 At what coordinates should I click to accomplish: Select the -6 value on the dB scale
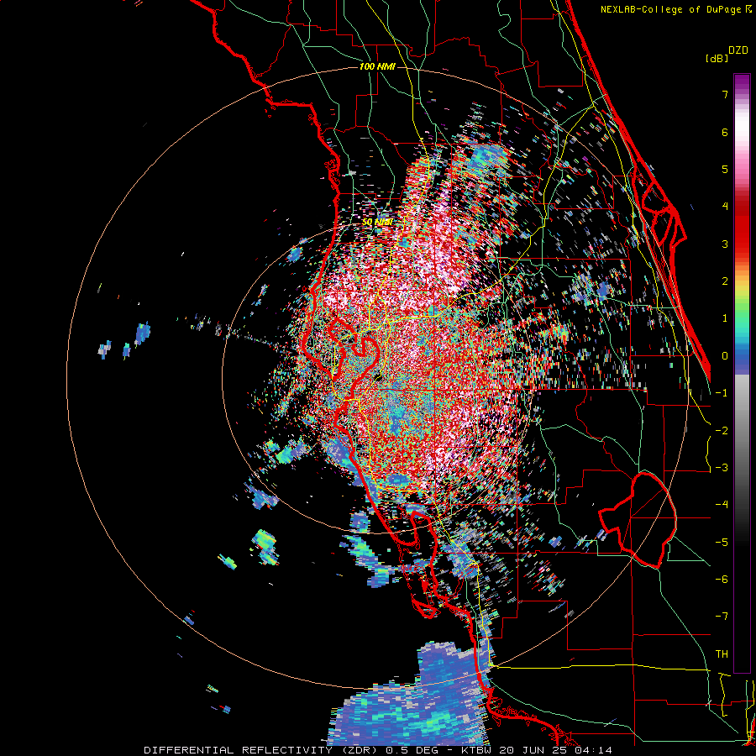pos(722,580)
